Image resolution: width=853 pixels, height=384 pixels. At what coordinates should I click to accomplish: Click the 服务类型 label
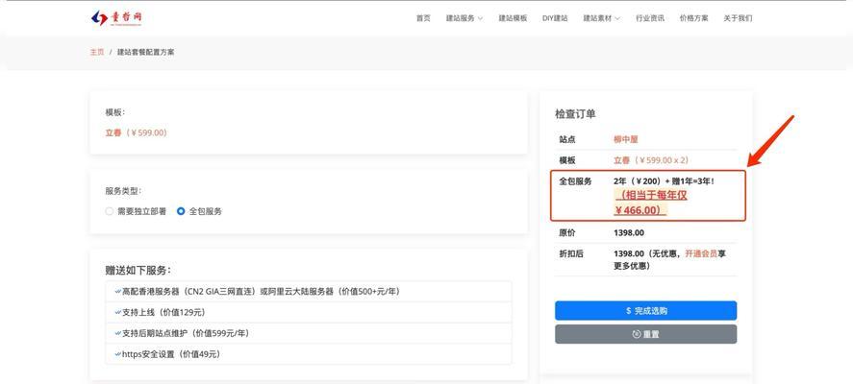coord(123,191)
